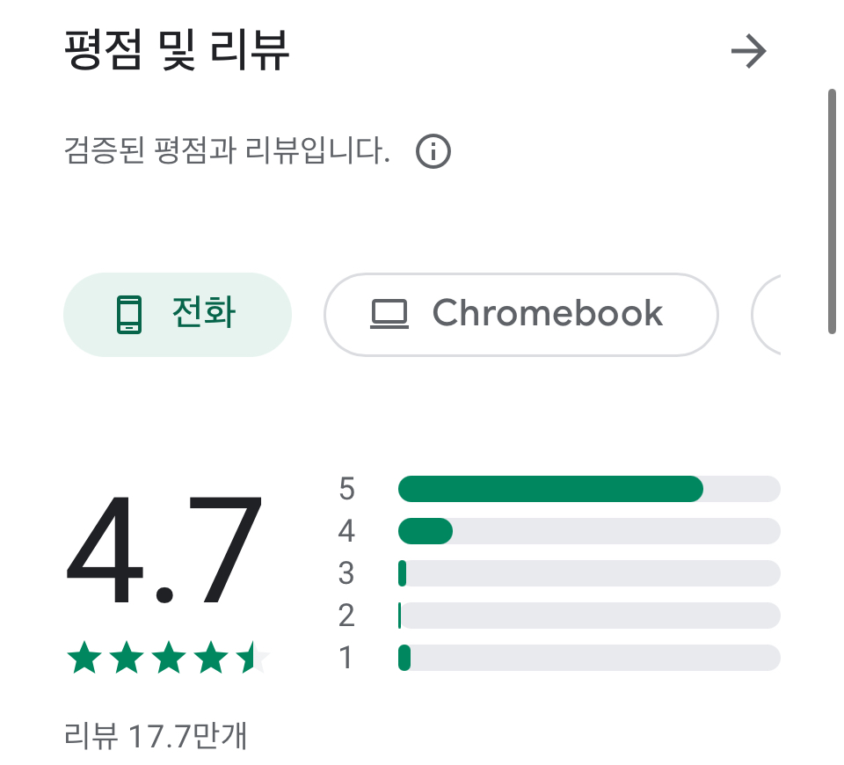
Task: Click the 2-star rating bar
Action: (589, 616)
